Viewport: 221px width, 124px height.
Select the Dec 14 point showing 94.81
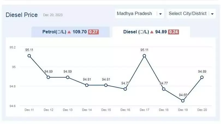coord(87,85)
